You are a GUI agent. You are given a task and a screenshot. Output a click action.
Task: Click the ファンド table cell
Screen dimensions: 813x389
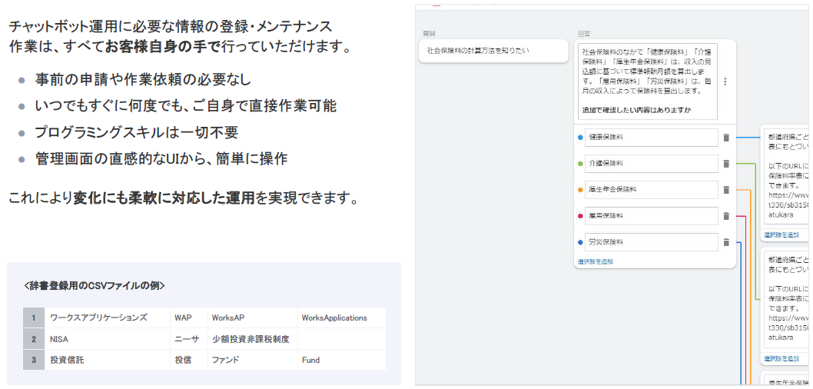coord(253,360)
